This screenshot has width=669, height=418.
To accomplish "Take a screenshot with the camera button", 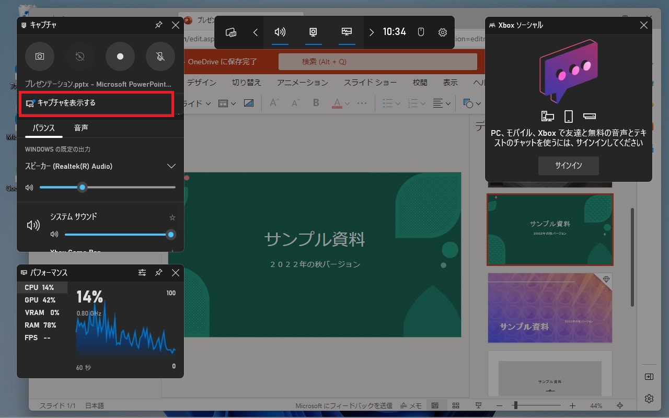I will pyautogui.click(x=40, y=56).
